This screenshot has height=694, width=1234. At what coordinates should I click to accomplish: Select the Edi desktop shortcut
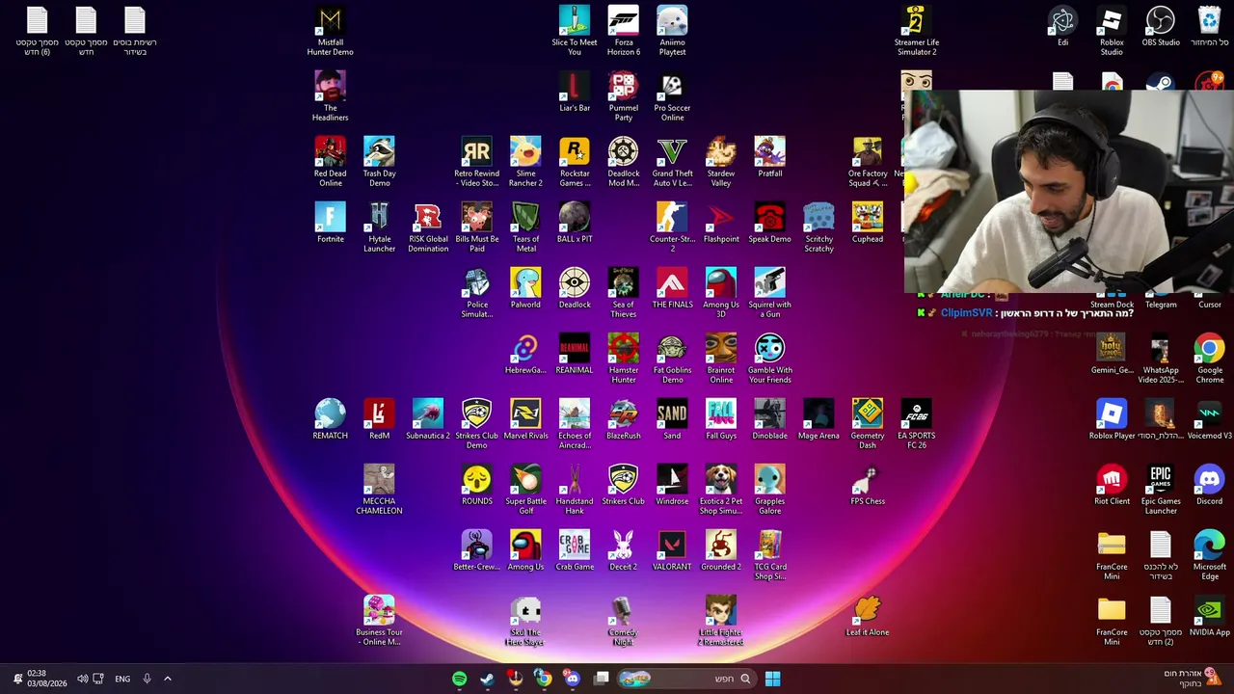1062,27
